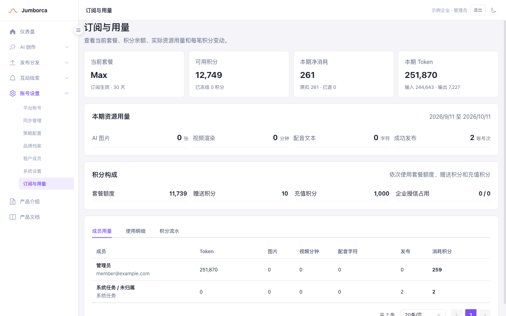Click the page's vertical scrollbar
506x316 pixels.
tap(505, 162)
